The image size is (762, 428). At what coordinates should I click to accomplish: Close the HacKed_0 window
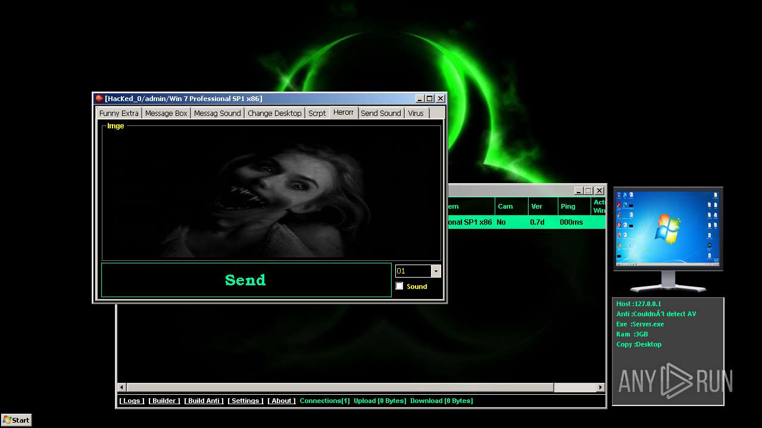click(441, 99)
